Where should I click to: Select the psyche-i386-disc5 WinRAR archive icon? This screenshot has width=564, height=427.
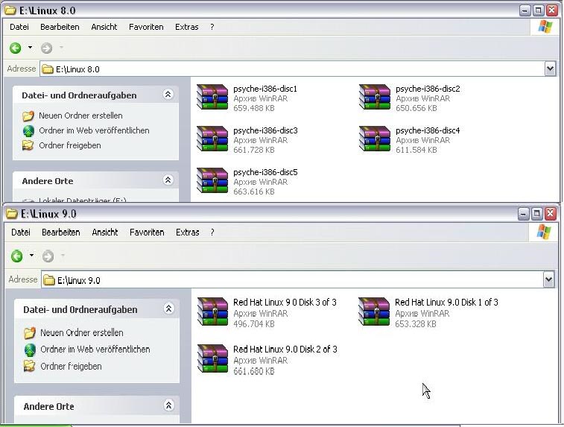[212, 180]
